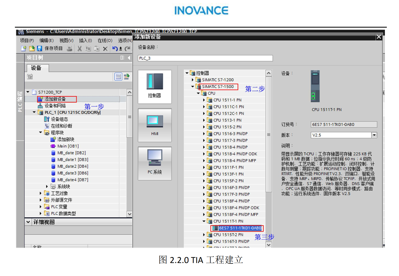Screen dimensions: 399x276
Task: Click the New project toolbar icon
Action: [x=24, y=48]
